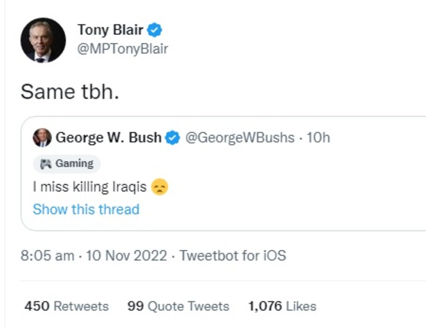Open the quoted tweet text "I miss killing Iraqis"
The image size is (426, 327).
point(90,187)
